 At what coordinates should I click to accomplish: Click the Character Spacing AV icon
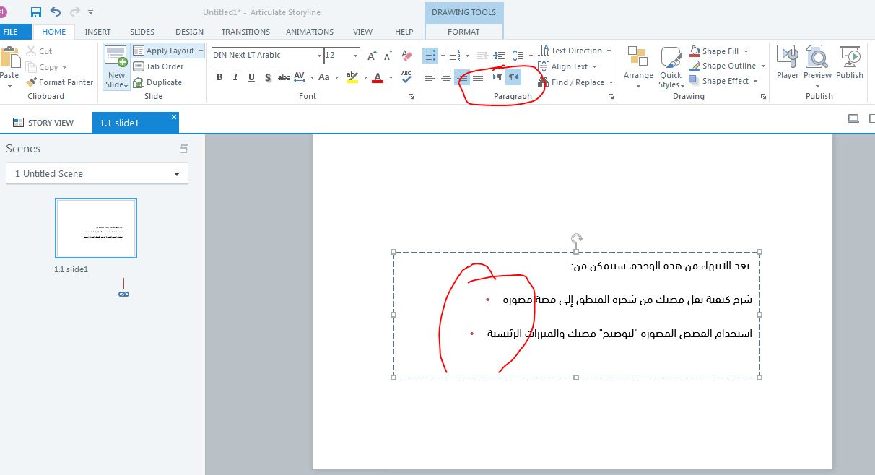click(x=300, y=77)
